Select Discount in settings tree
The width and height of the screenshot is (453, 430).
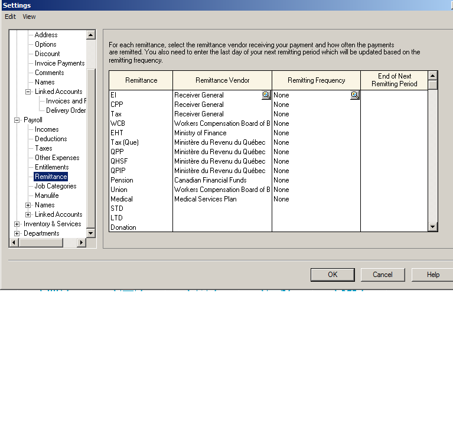pos(47,54)
